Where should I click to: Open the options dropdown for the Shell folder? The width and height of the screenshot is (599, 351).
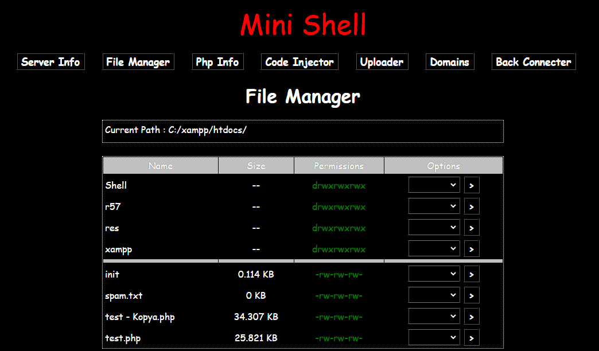click(434, 185)
